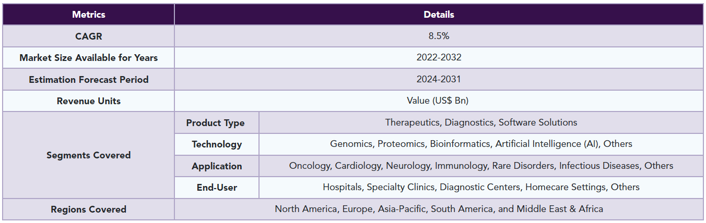Image resolution: width=706 pixels, height=223 pixels.
Task: Click the Oncology, Cardiology application list
Action: point(481,166)
